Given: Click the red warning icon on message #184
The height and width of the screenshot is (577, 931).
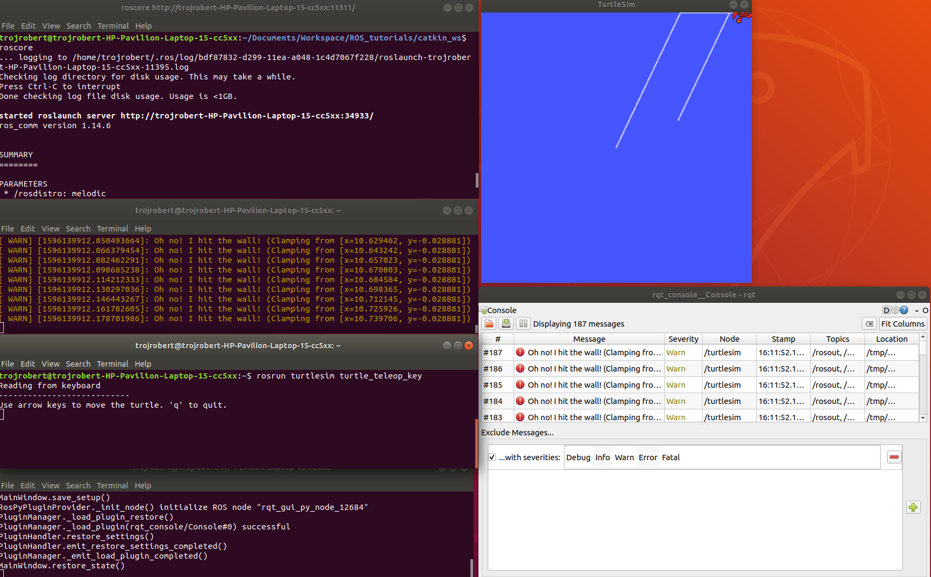Looking at the screenshot, I should [x=520, y=401].
